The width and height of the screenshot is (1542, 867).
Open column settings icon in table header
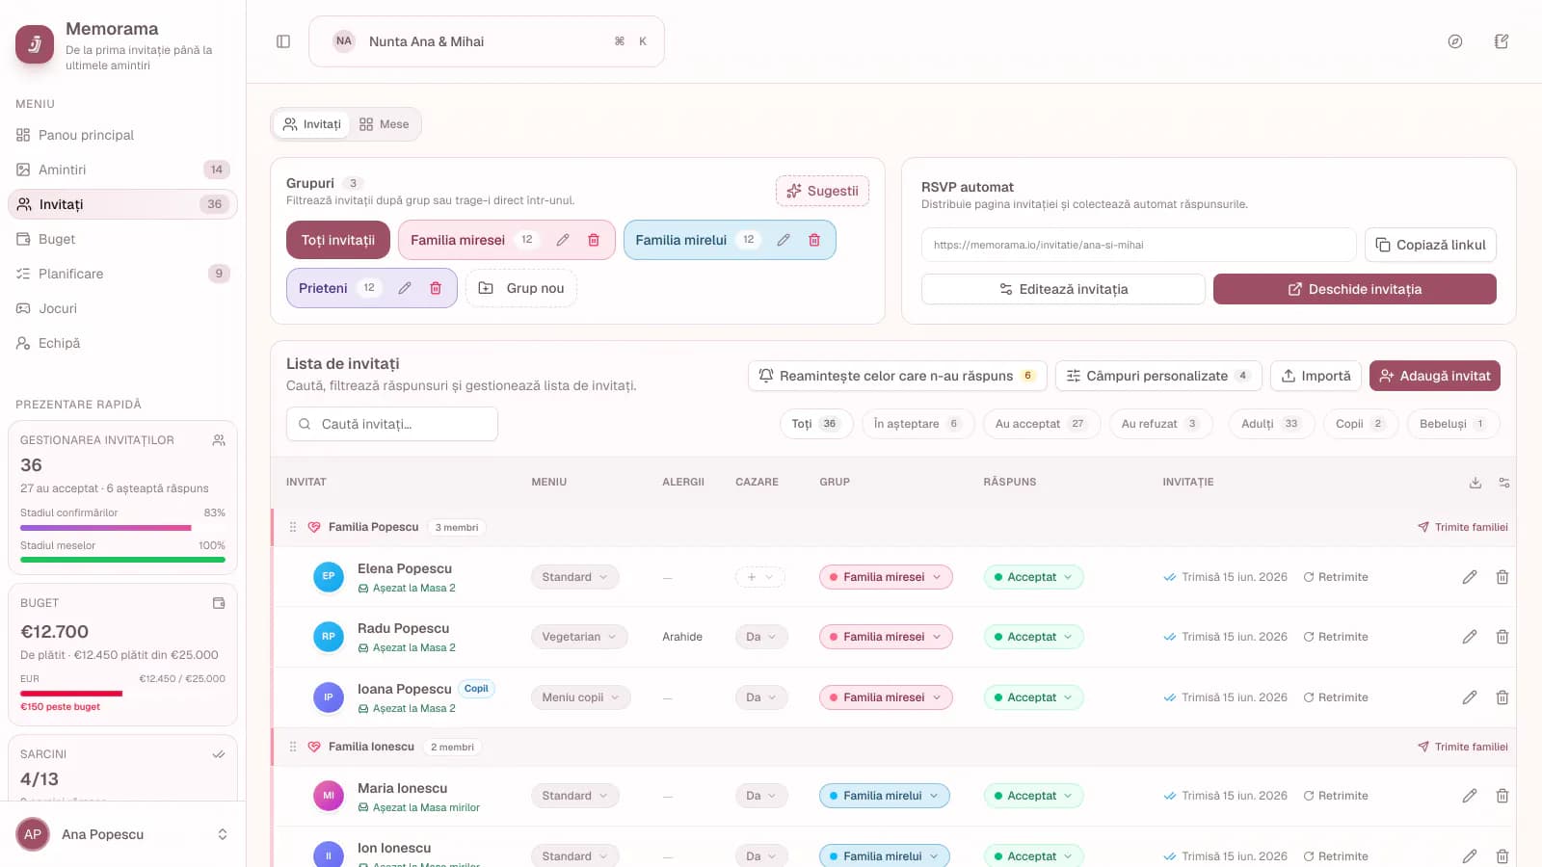1504,483
